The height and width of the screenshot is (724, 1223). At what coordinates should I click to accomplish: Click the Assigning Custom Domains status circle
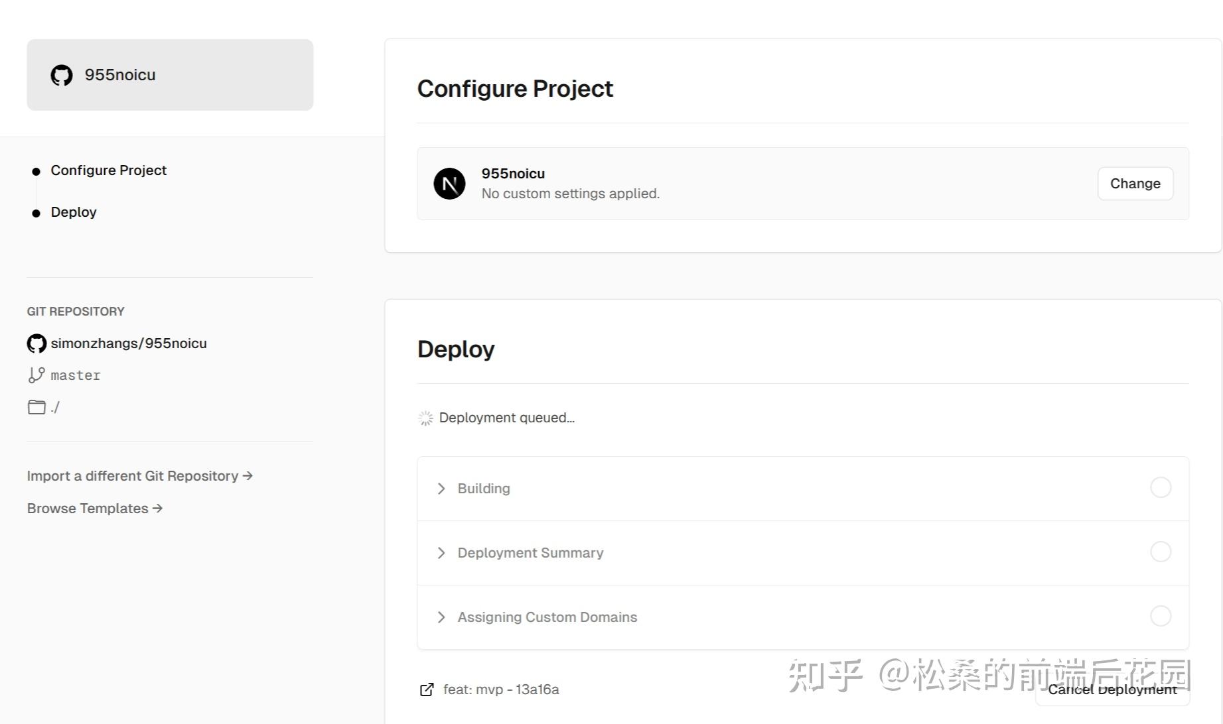(x=1161, y=616)
